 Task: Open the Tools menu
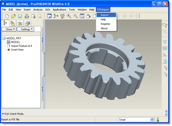coord(72,10)
